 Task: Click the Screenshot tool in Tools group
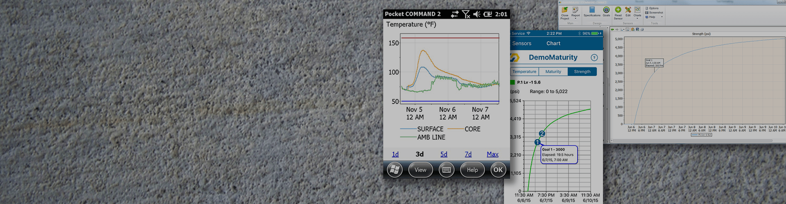[x=654, y=13]
